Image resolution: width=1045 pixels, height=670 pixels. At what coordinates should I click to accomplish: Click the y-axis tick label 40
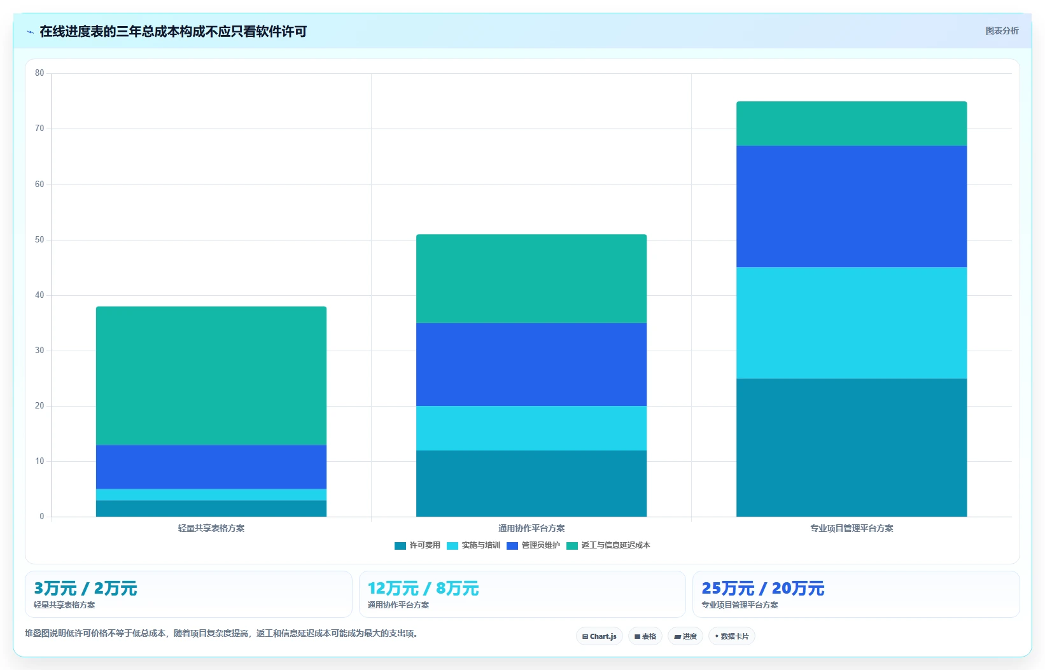[39, 295]
